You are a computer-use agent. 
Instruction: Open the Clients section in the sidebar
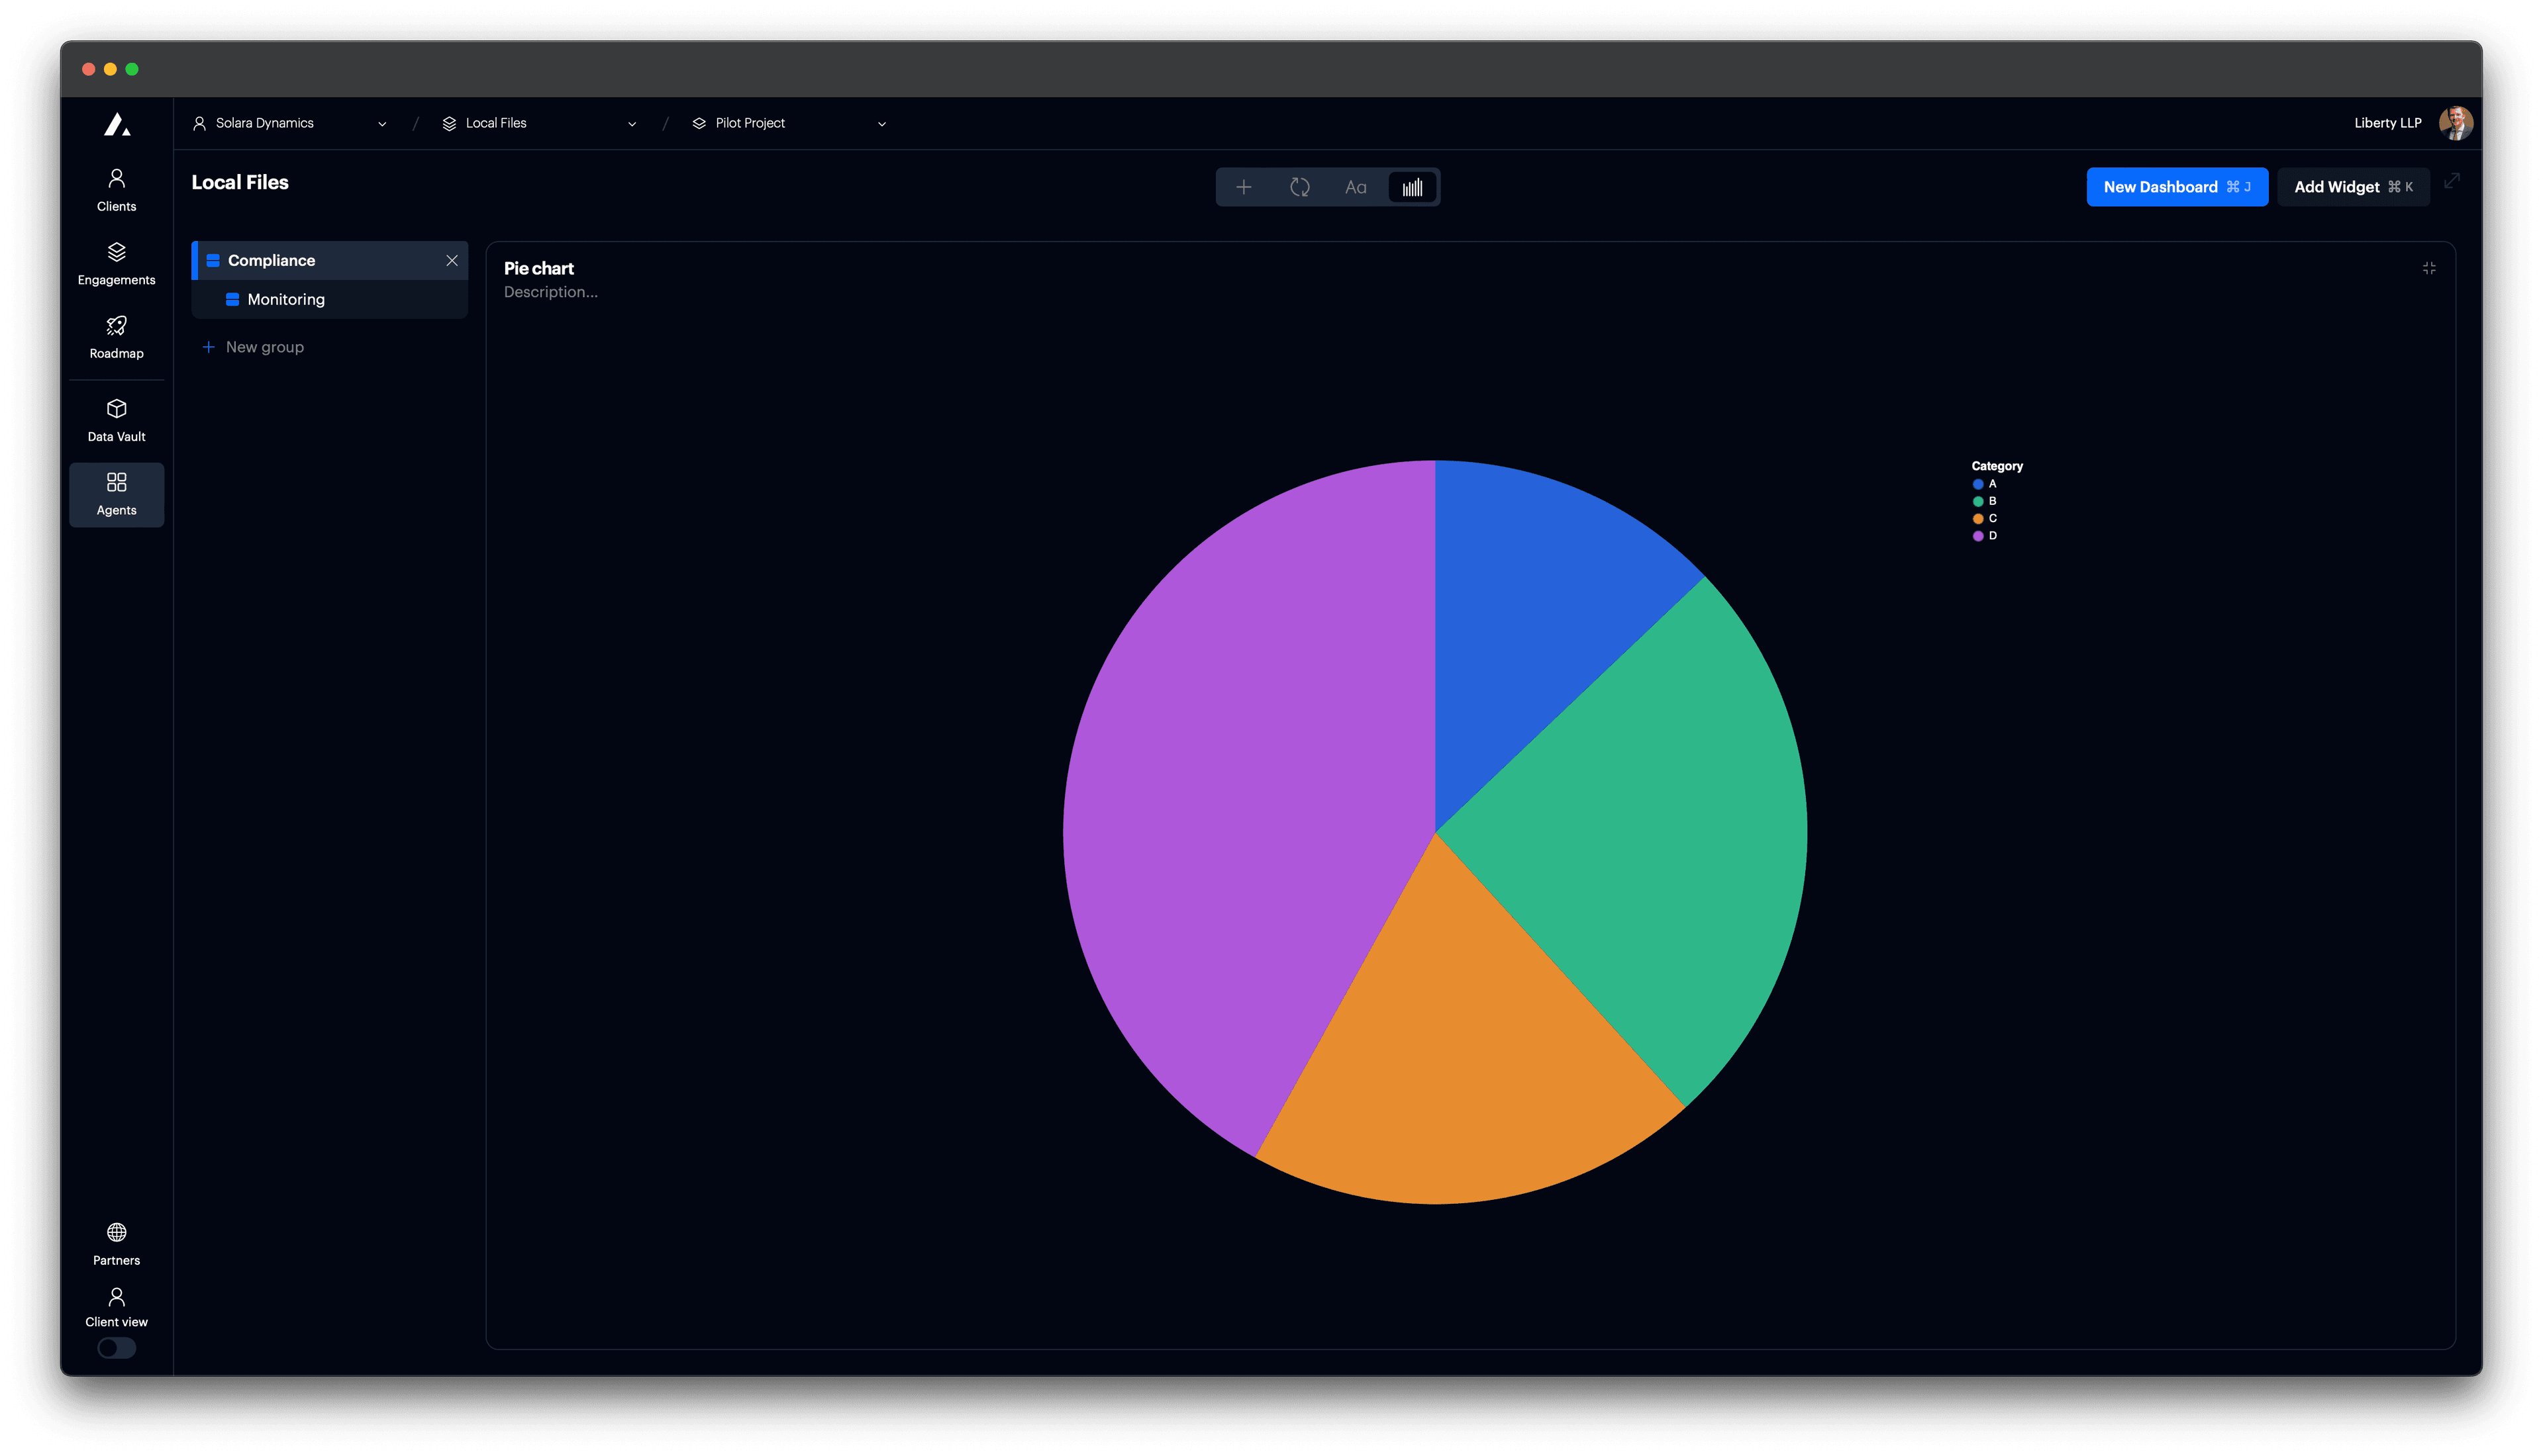(x=116, y=189)
